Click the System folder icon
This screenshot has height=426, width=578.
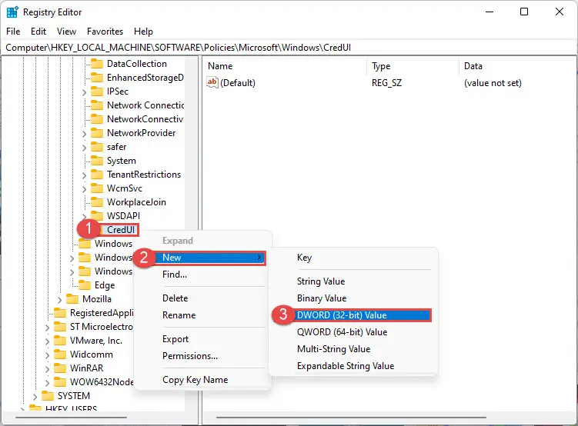pyautogui.click(x=97, y=161)
